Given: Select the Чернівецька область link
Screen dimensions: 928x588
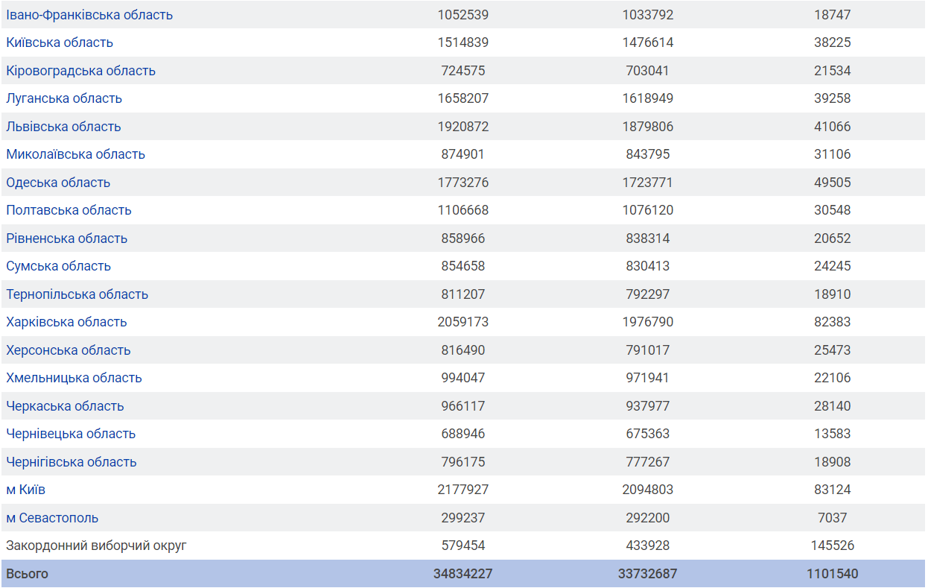Looking at the screenshot, I should pyautogui.click(x=71, y=434).
